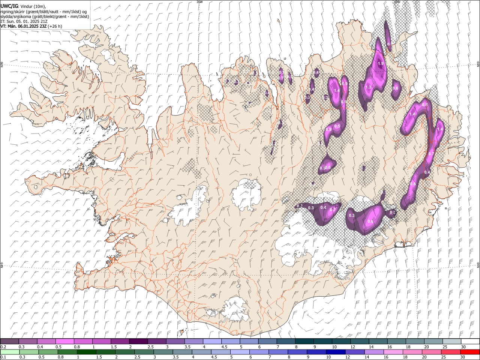Click the 15W longitude label
The image size is (480, 360).
point(397,2)
